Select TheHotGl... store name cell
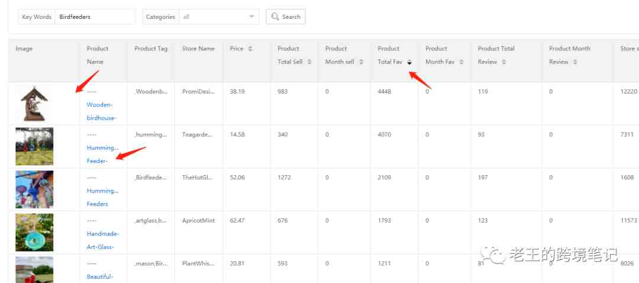 point(198,178)
